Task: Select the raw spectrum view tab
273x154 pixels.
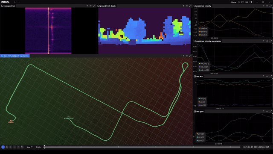Action: point(9,6)
